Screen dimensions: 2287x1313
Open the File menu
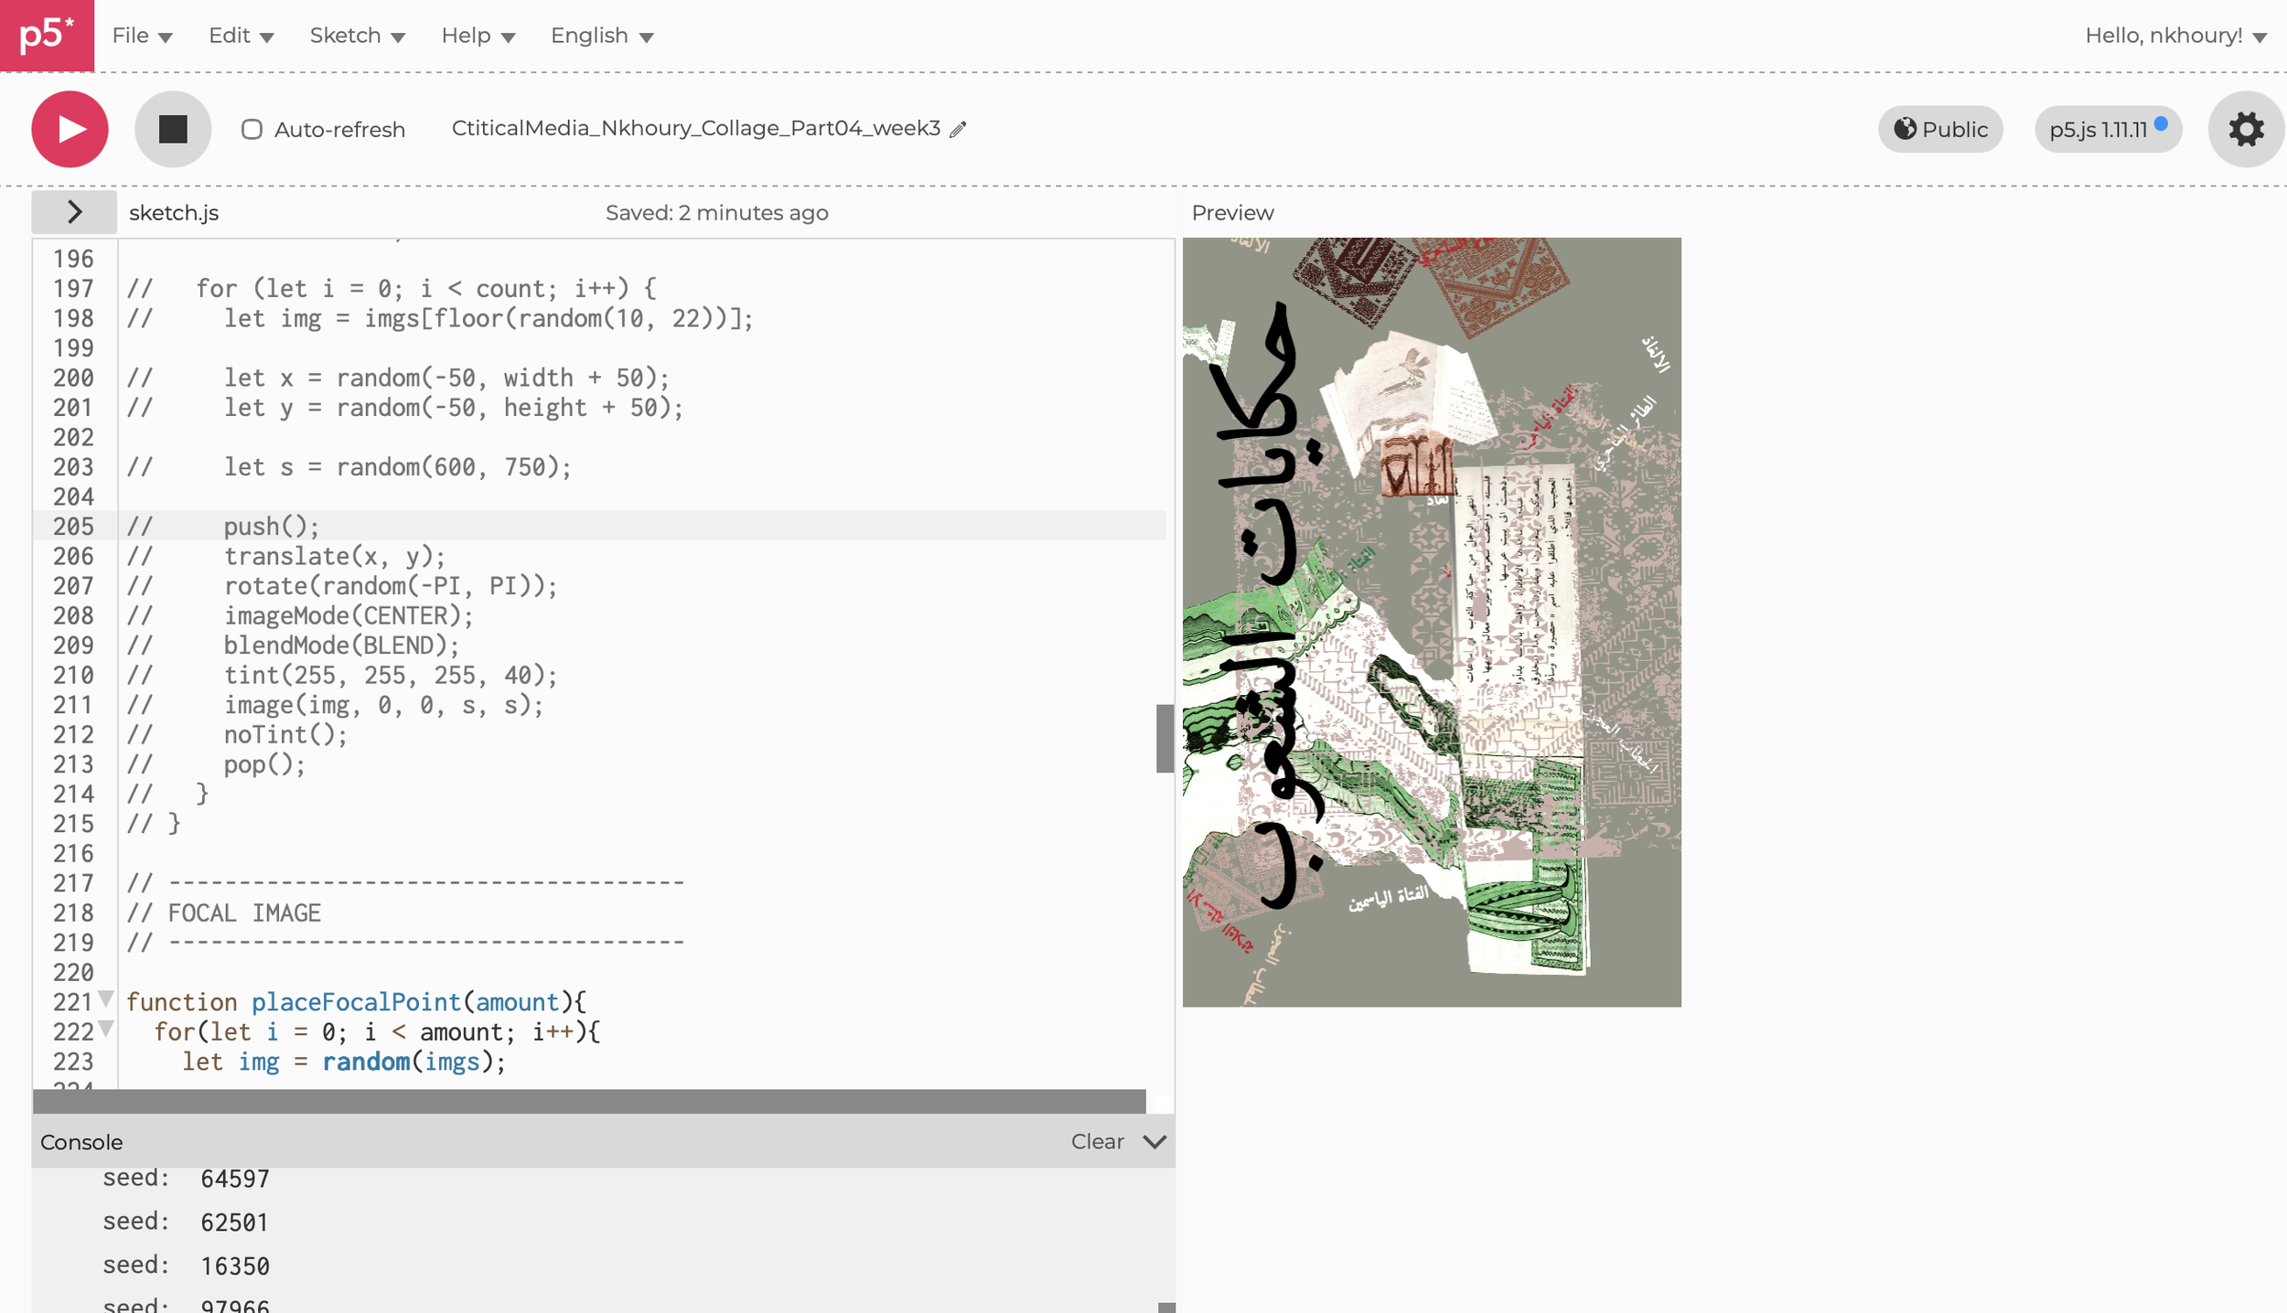pyautogui.click(x=142, y=36)
